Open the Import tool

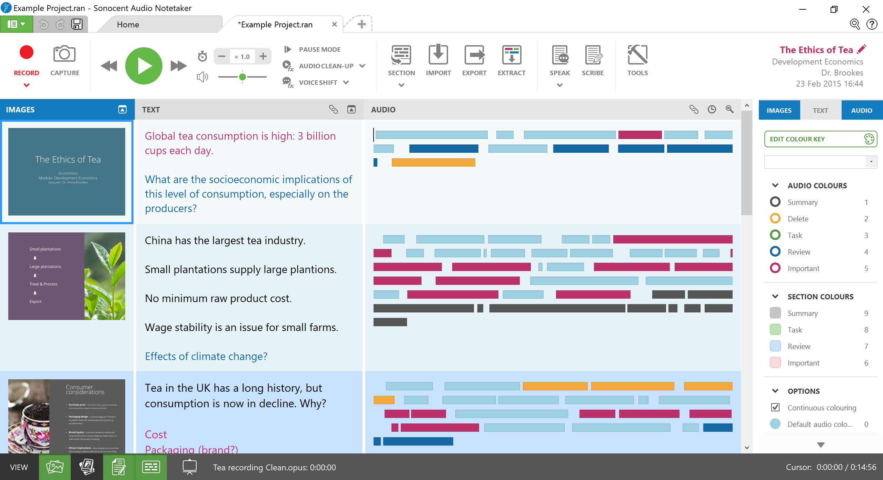438,55
